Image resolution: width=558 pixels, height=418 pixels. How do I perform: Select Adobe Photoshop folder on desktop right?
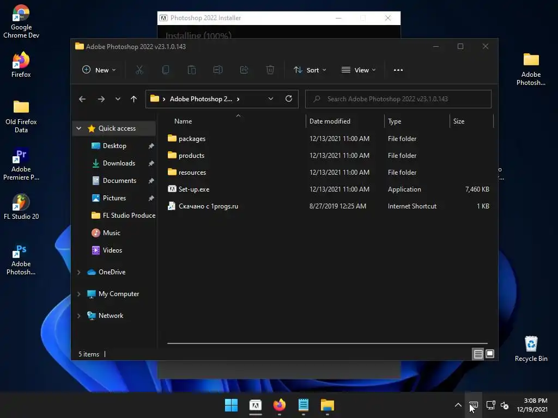click(x=531, y=69)
